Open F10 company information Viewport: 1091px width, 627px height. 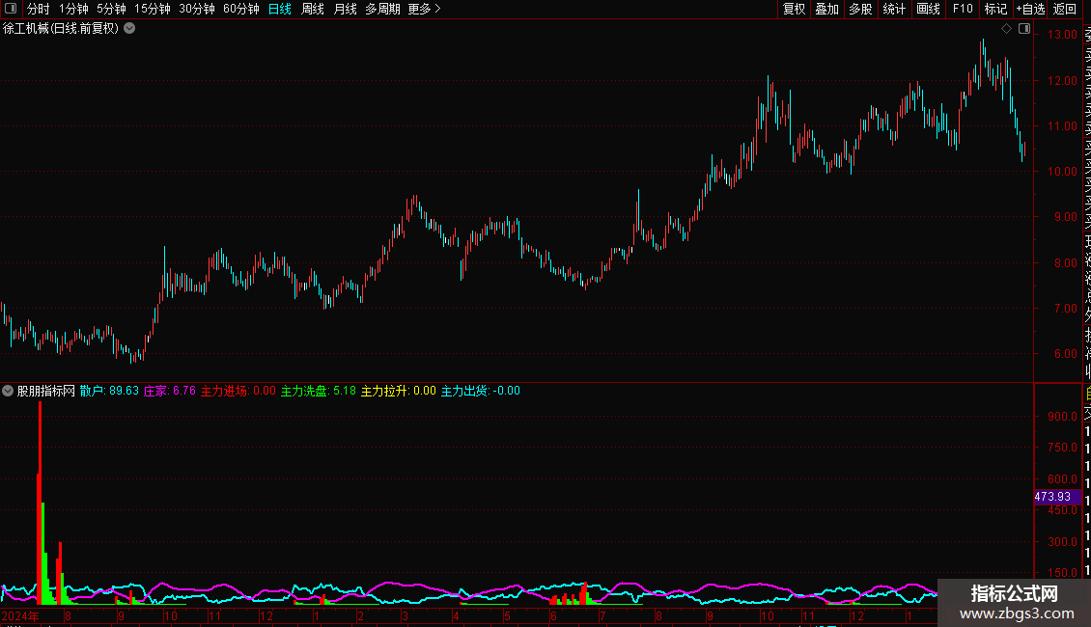[x=963, y=9]
